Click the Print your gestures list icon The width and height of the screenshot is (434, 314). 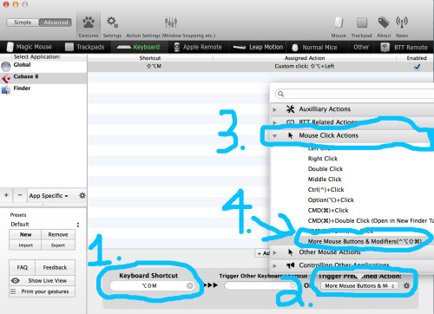13,291
